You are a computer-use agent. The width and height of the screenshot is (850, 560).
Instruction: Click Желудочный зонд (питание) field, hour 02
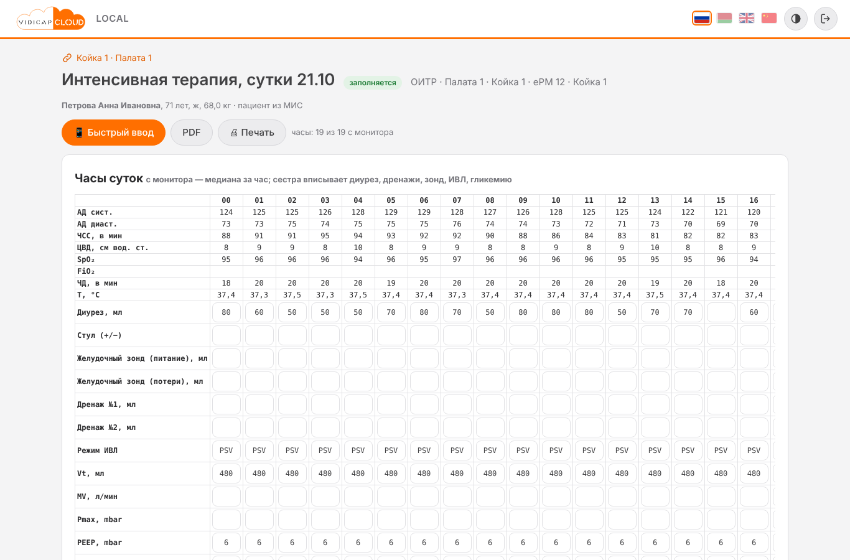292,358
